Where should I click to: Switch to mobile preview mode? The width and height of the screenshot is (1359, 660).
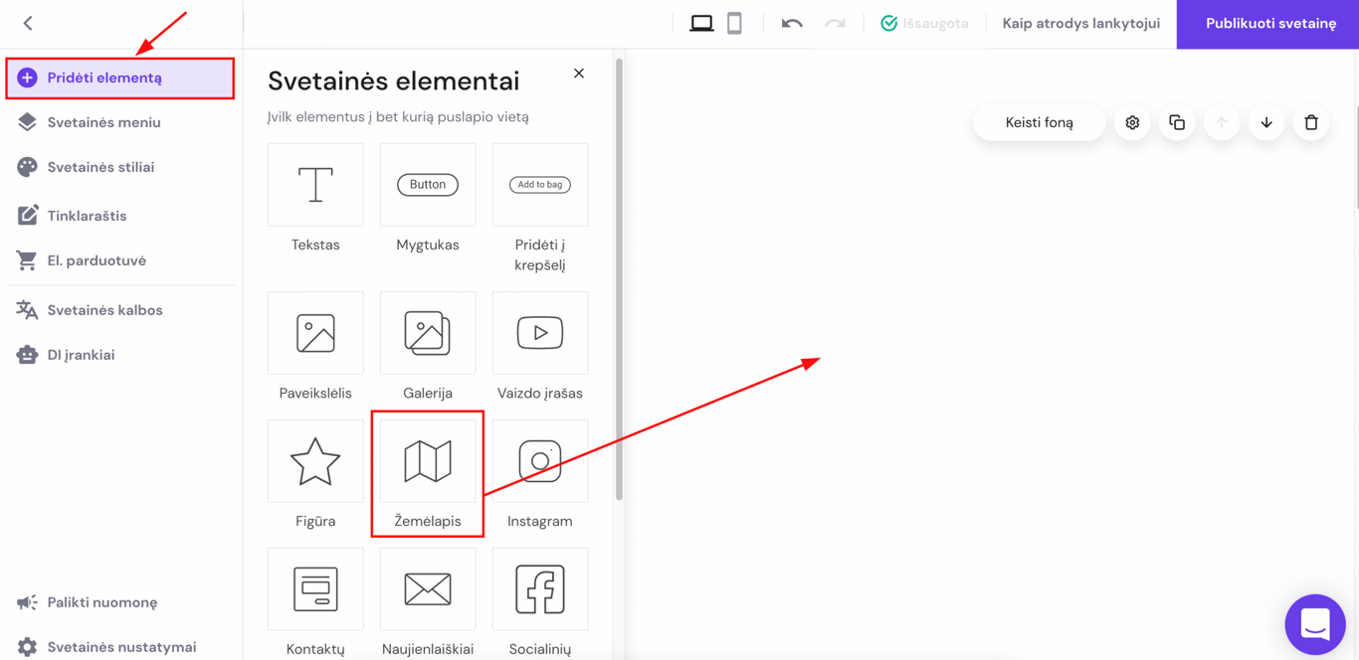click(x=734, y=23)
